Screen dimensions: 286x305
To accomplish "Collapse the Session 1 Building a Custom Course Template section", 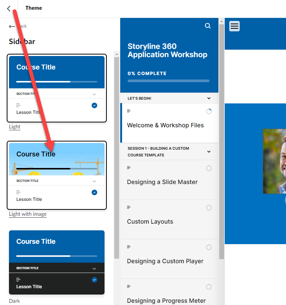I will [209, 152].
